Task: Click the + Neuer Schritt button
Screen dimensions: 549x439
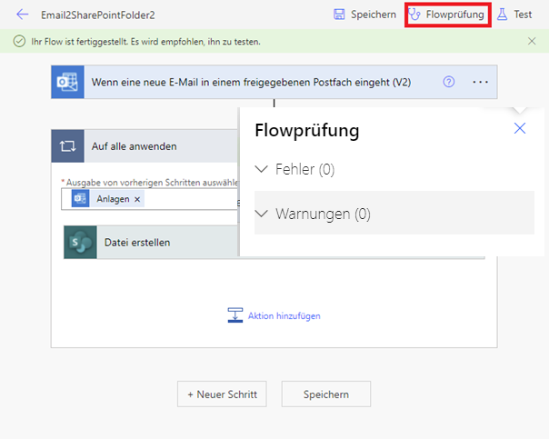Action: 222,394
